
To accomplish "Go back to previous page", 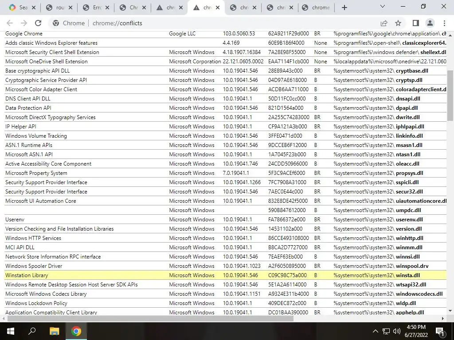I will coord(10,23).
